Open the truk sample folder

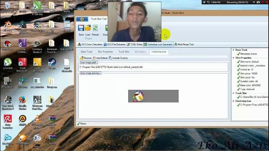point(66,45)
